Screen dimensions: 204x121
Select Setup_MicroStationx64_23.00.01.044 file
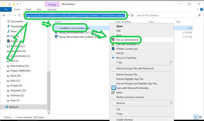[79, 37]
